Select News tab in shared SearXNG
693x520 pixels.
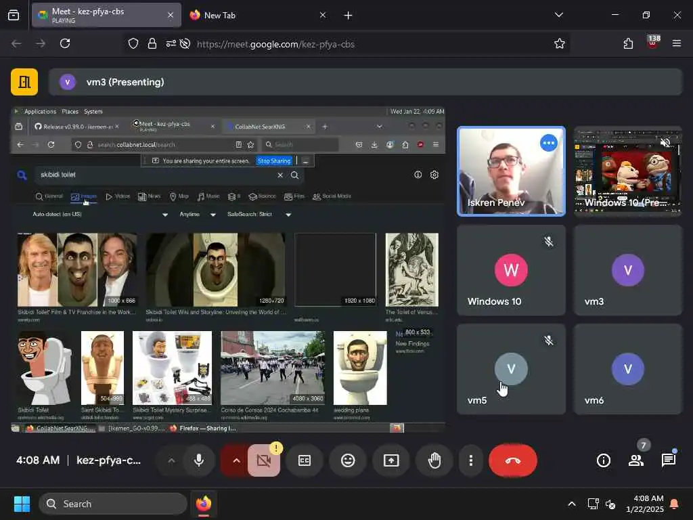150,196
